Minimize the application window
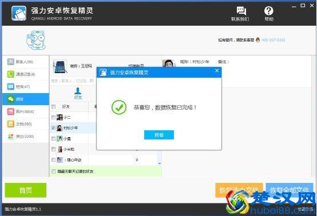This screenshot has height=216, width=317. point(294,6)
